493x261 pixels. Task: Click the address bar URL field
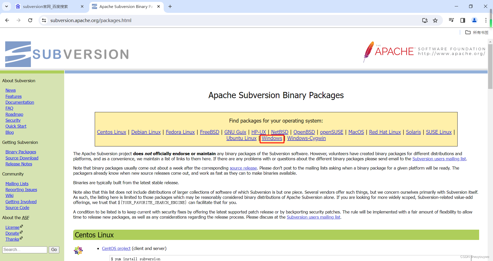[231, 20]
